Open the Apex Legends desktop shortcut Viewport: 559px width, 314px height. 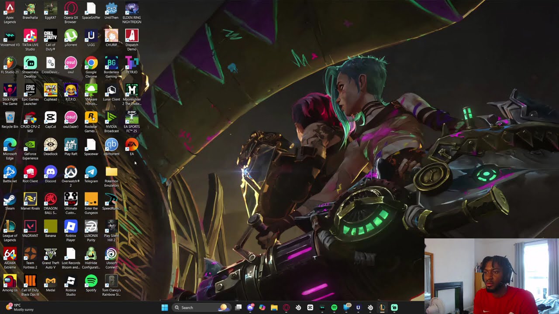(x=10, y=13)
